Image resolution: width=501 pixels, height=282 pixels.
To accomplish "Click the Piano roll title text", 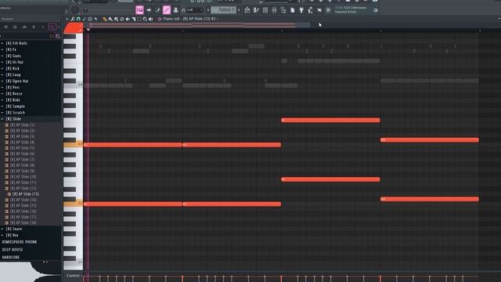I will [189, 19].
